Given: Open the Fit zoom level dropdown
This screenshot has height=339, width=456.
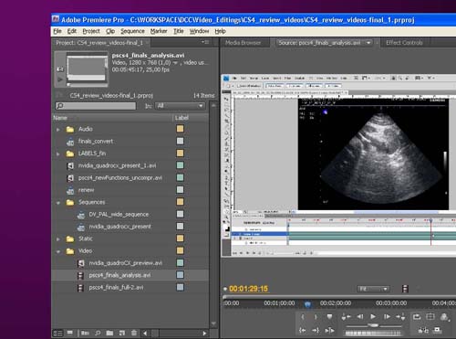Looking at the screenshot, I should click(373, 289).
